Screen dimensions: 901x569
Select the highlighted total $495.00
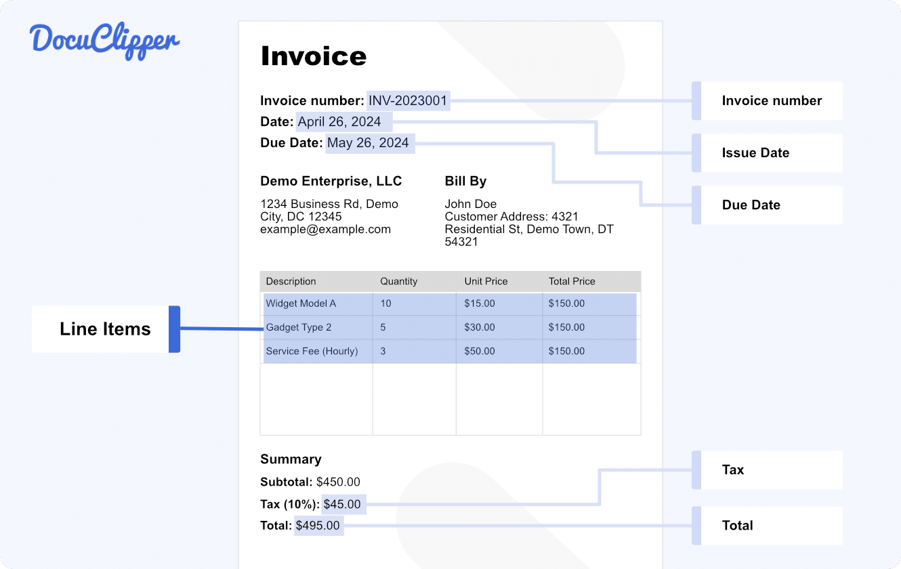tap(318, 526)
